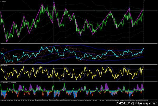Click the '26 Feb 09:00' time label
The width and height of the screenshot is (158, 106).
(31, 100)
